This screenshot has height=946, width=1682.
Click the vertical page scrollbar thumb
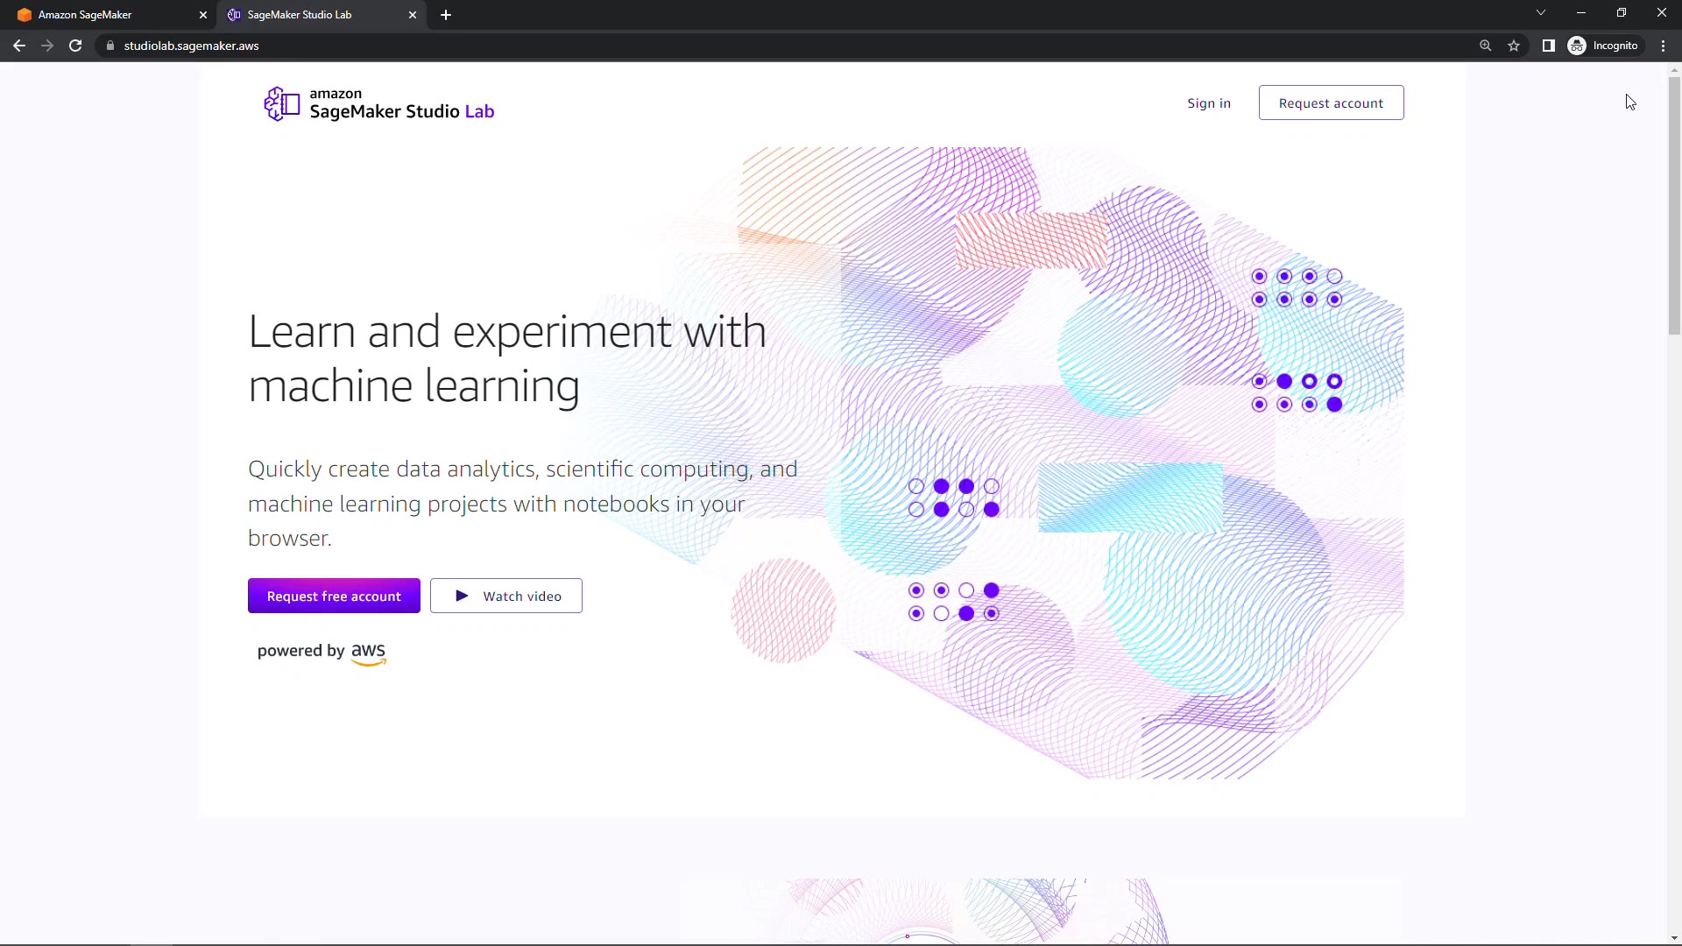pyautogui.click(x=1674, y=206)
